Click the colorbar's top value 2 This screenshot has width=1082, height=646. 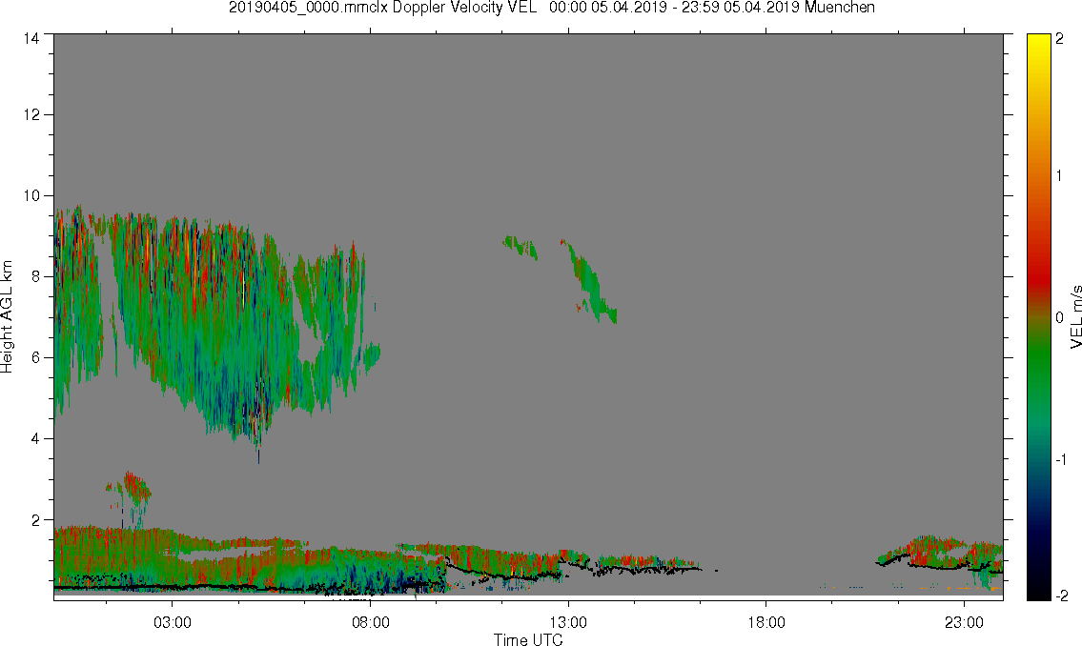(x=1059, y=39)
